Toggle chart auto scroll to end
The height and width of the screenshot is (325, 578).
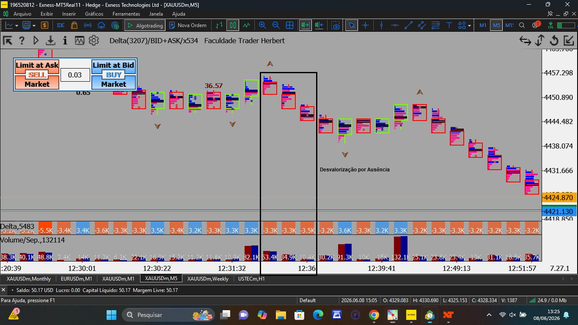coord(305,25)
